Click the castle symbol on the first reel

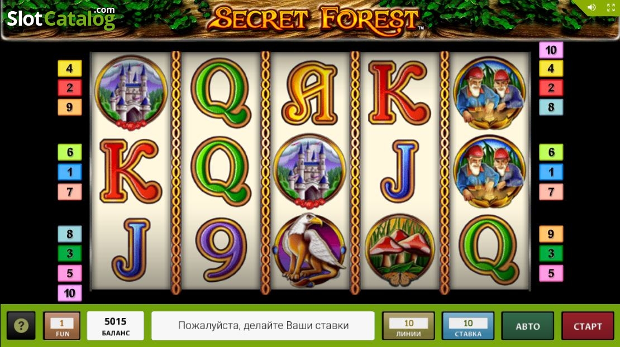click(131, 93)
